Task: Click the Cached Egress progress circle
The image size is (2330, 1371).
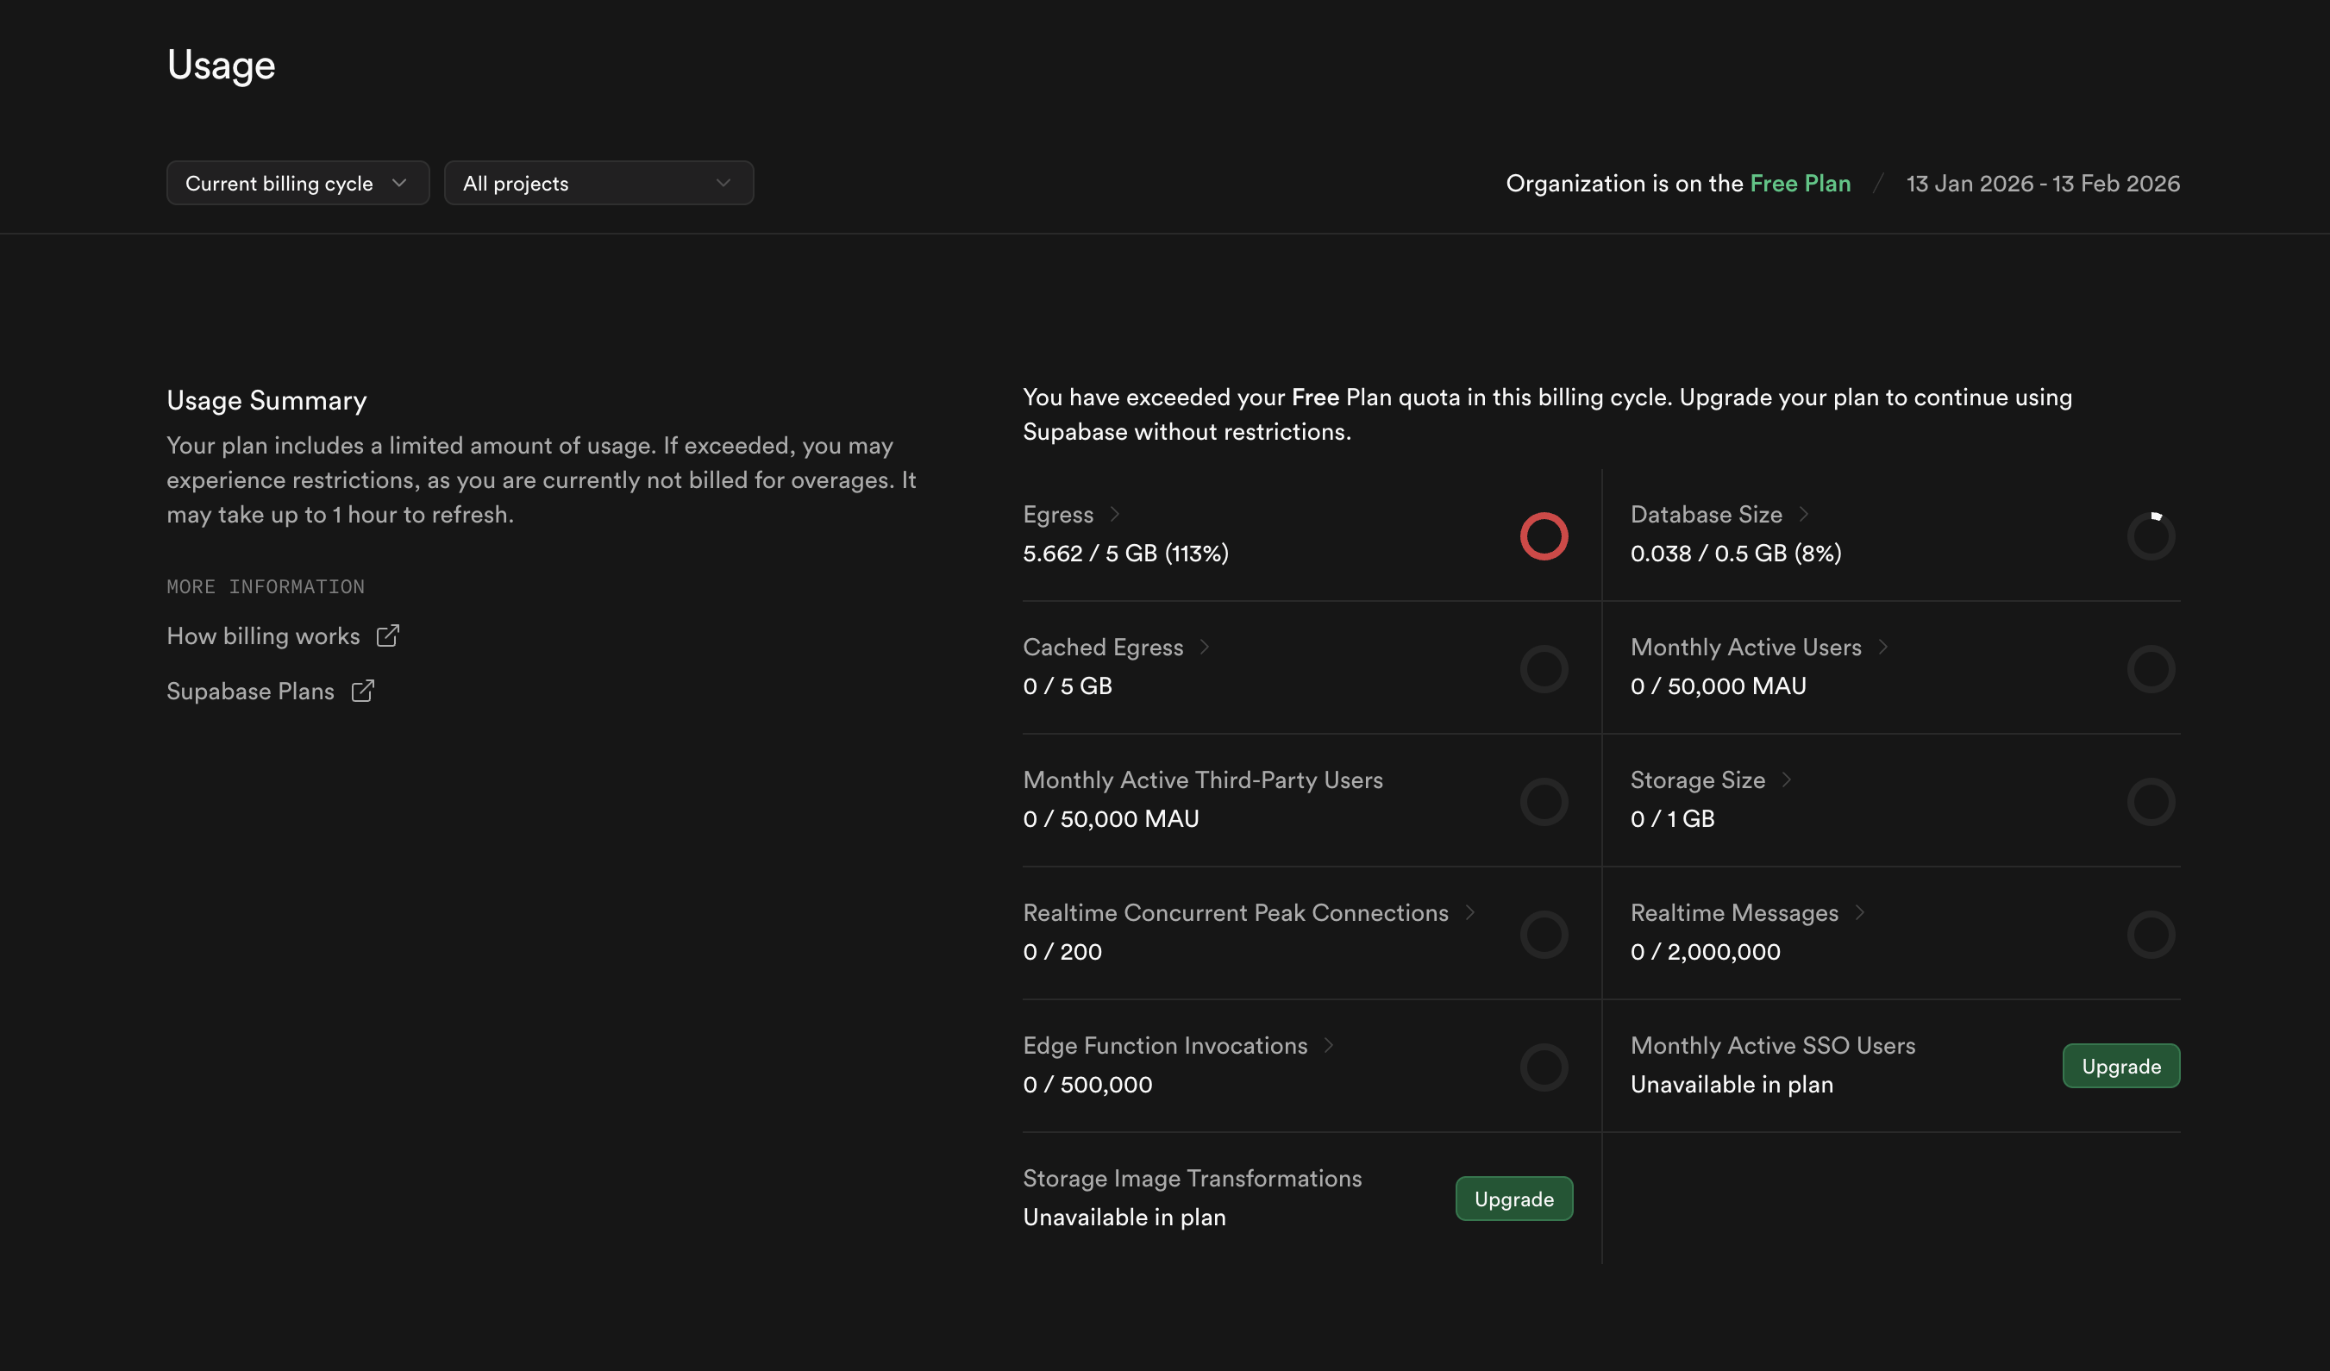Action: [x=1544, y=668]
